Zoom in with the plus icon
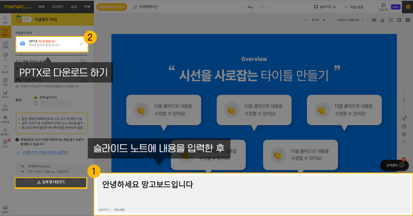Viewport: 413px width, 216px height. click(x=324, y=20)
